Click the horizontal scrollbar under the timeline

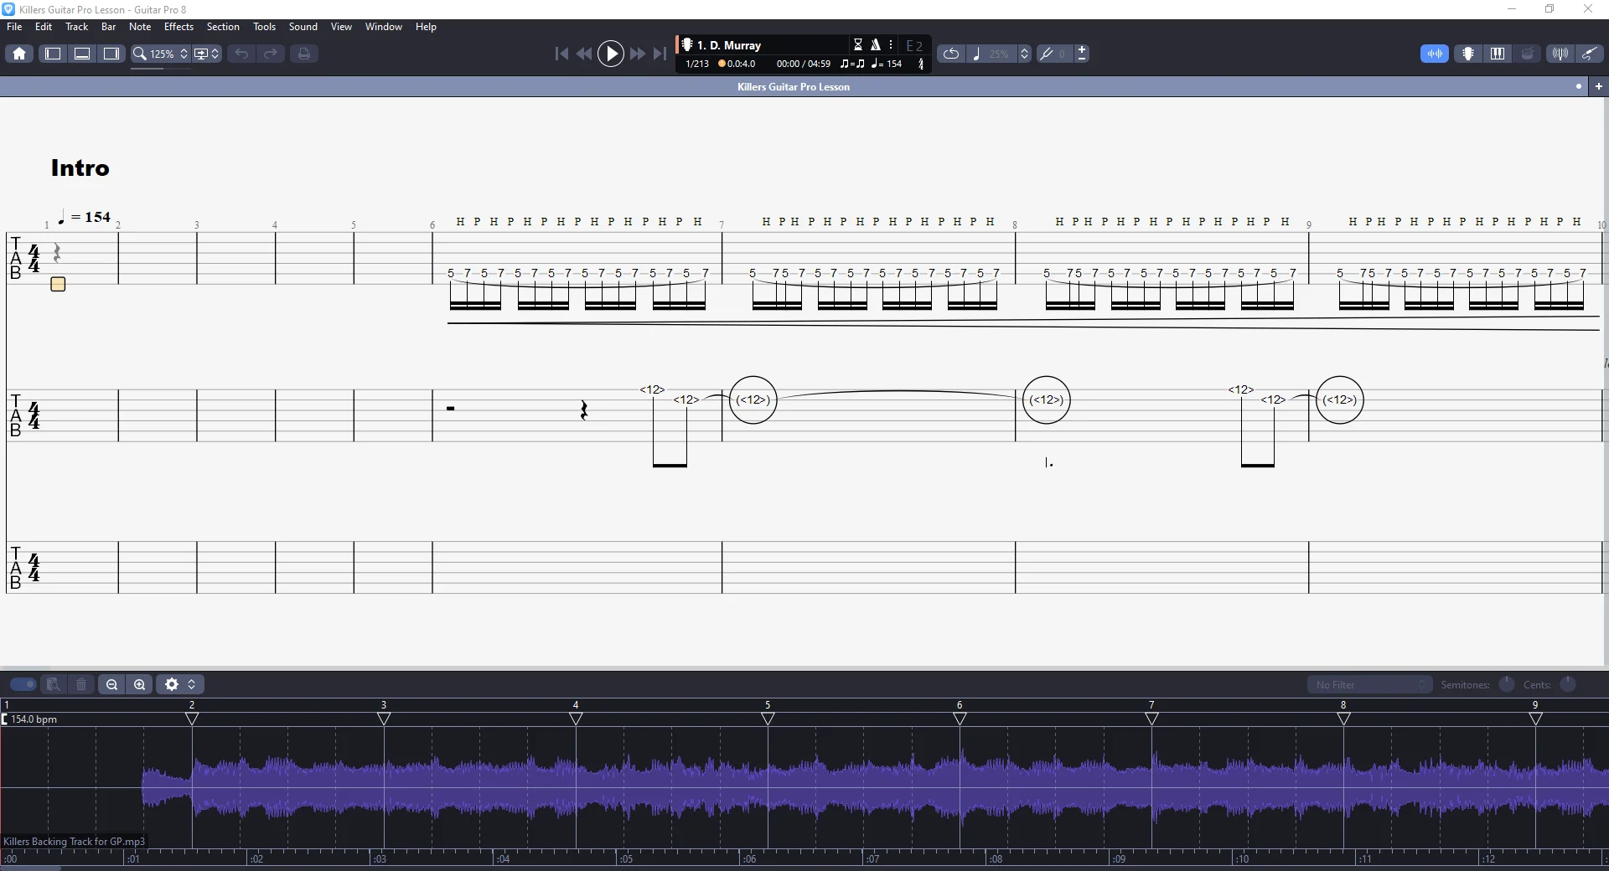click(30, 868)
